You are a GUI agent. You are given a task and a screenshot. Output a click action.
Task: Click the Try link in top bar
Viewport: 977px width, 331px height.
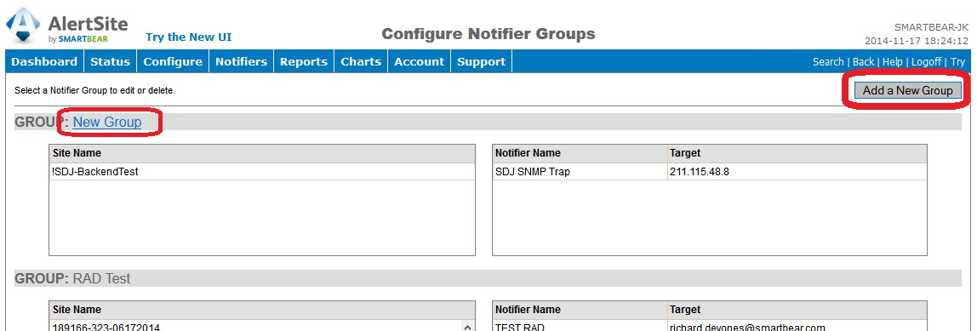point(958,62)
